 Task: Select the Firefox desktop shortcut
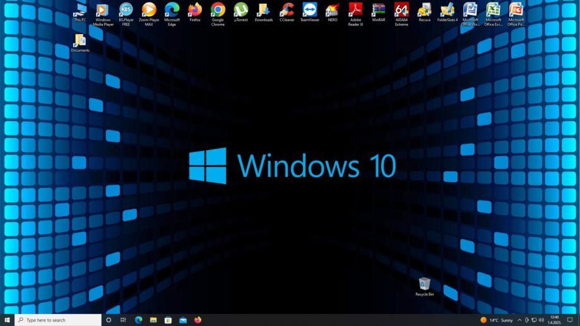[195, 13]
